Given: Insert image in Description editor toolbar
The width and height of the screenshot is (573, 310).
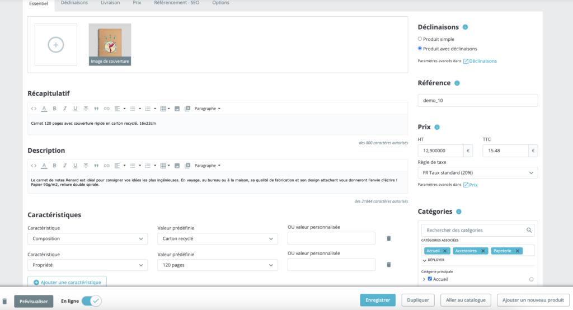Looking at the screenshot, I should point(177,166).
